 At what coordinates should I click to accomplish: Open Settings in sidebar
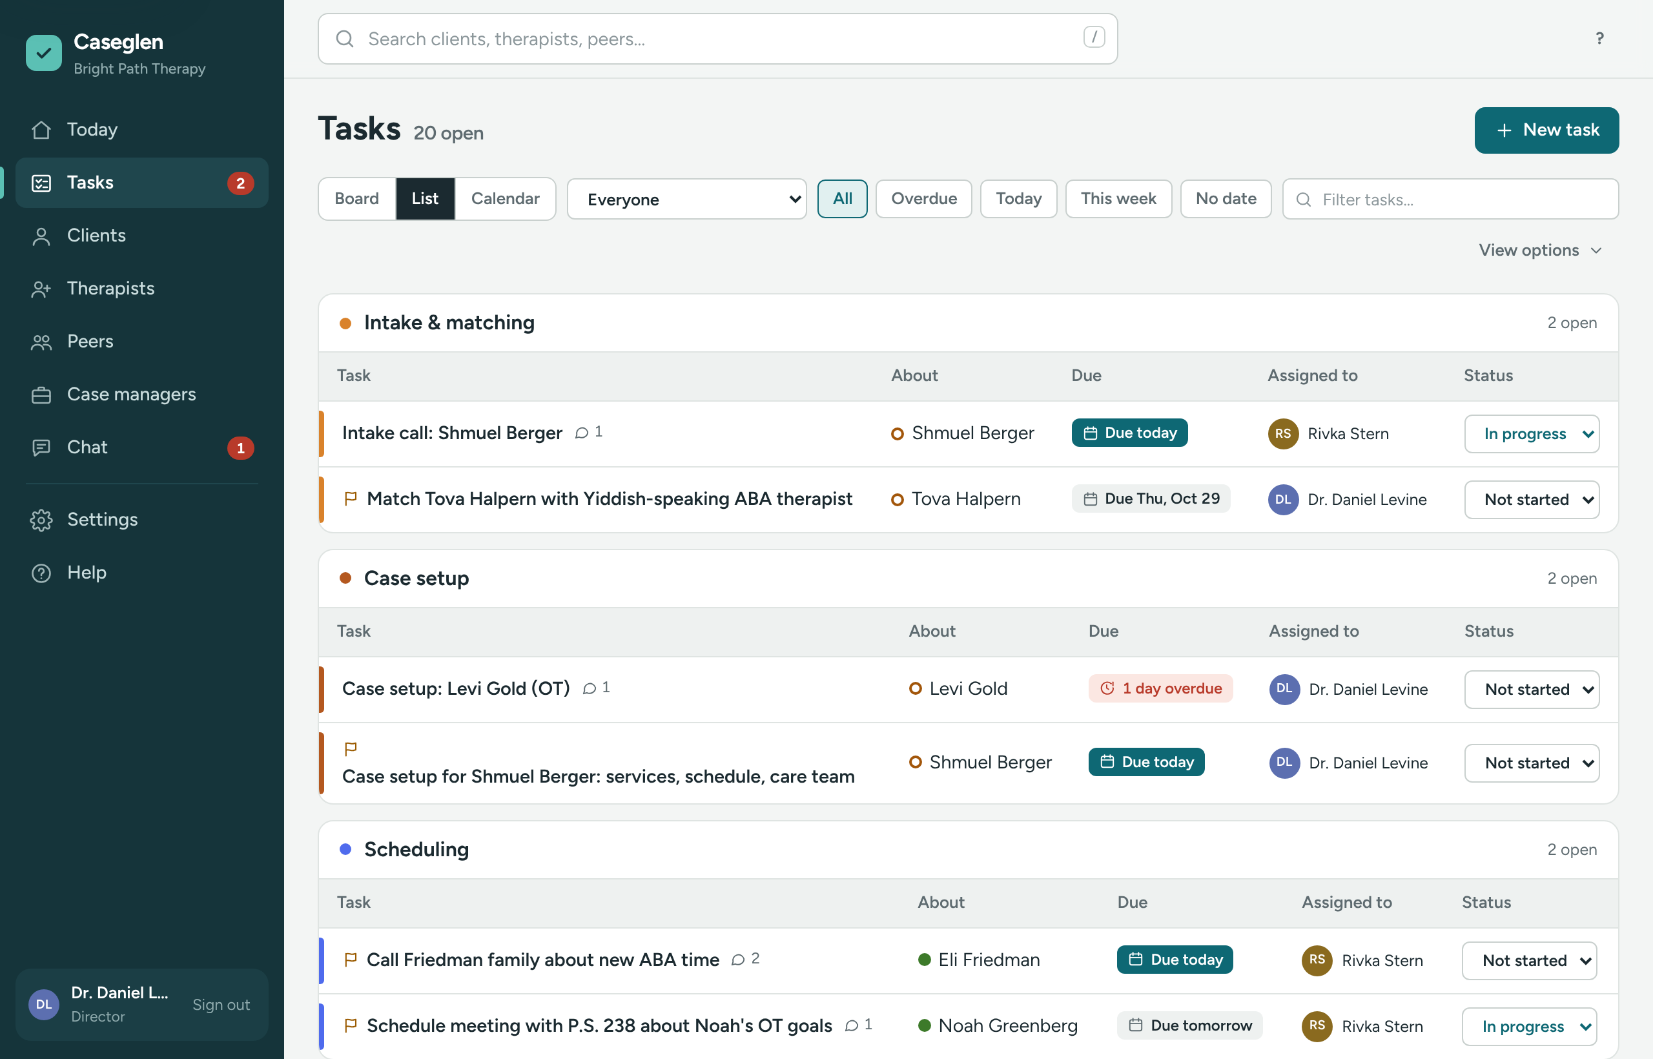[141, 520]
